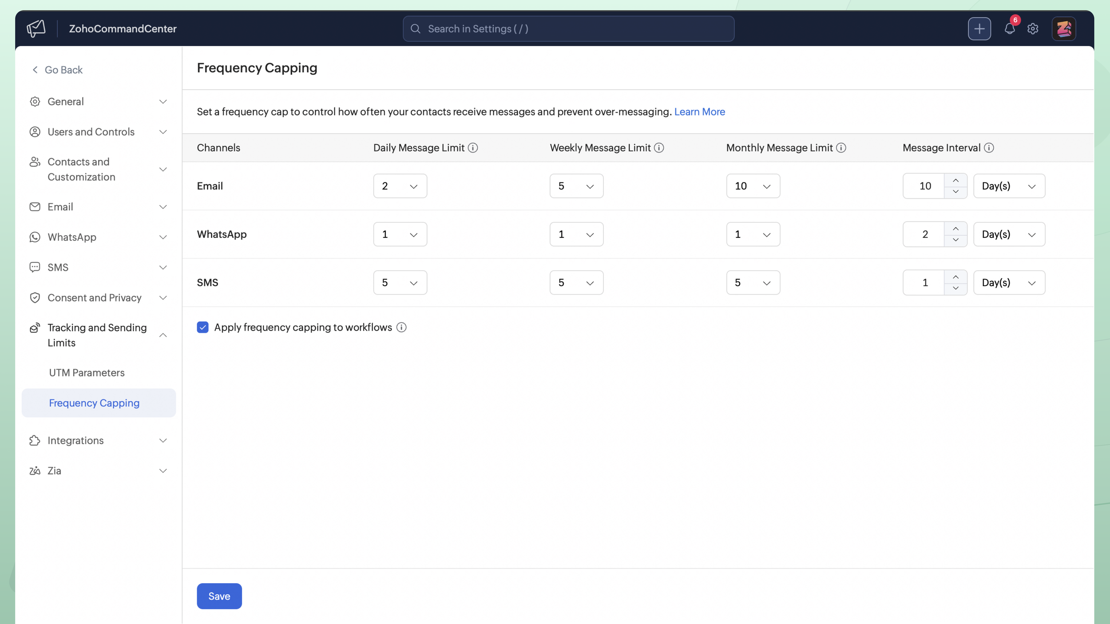Open Email daily limit dropdown
Viewport: 1110px width, 624px height.
click(x=400, y=186)
